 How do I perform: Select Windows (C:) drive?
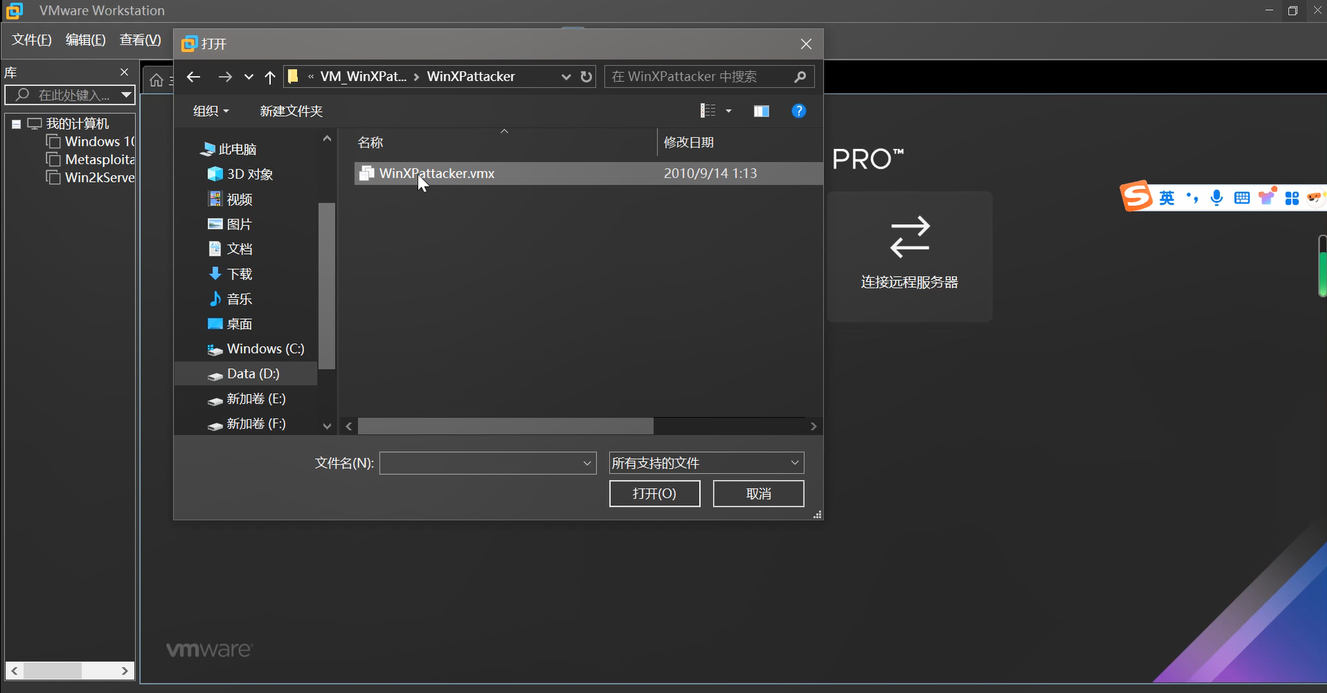click(x=256, y=349)
